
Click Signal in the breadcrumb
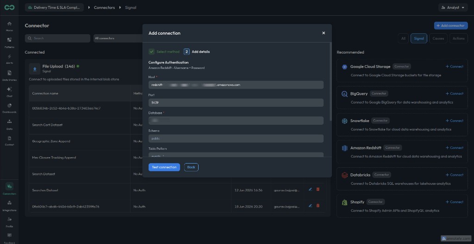pos(131,7)
